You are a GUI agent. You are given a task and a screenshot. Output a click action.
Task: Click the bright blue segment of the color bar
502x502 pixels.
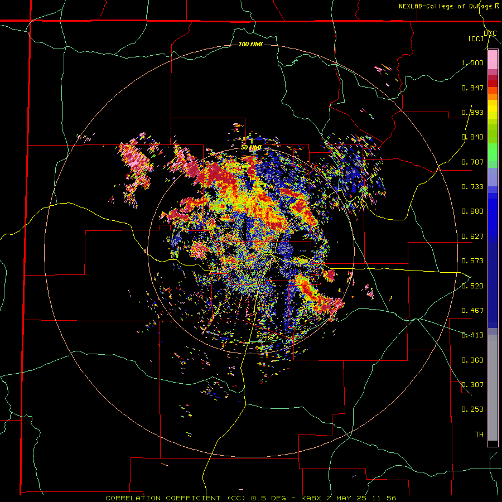pos(493,215)
